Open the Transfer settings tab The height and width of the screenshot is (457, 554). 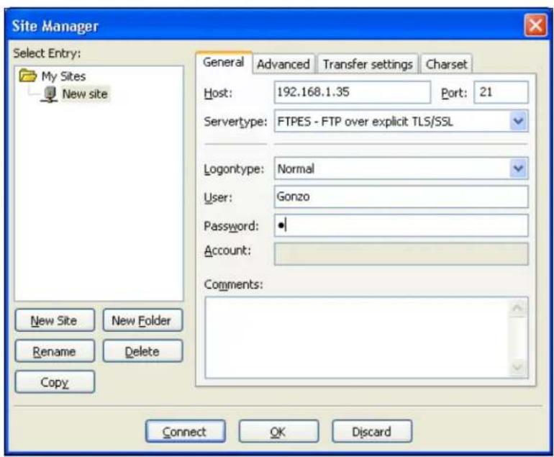pos(368,64)
